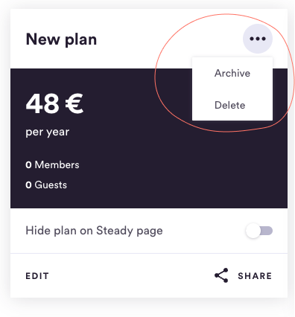
Task: Click the 48 € price amount
Action: [54, 103]
